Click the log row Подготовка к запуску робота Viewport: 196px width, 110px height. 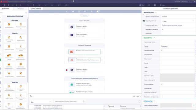[52, 106]
